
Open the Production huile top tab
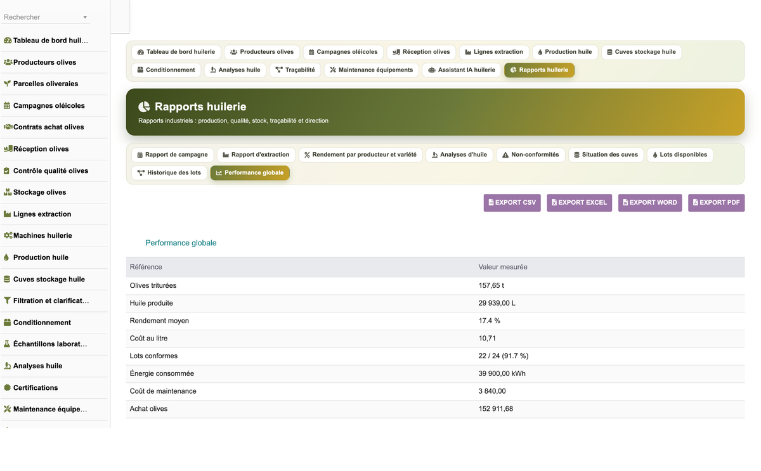pos(565,52)
